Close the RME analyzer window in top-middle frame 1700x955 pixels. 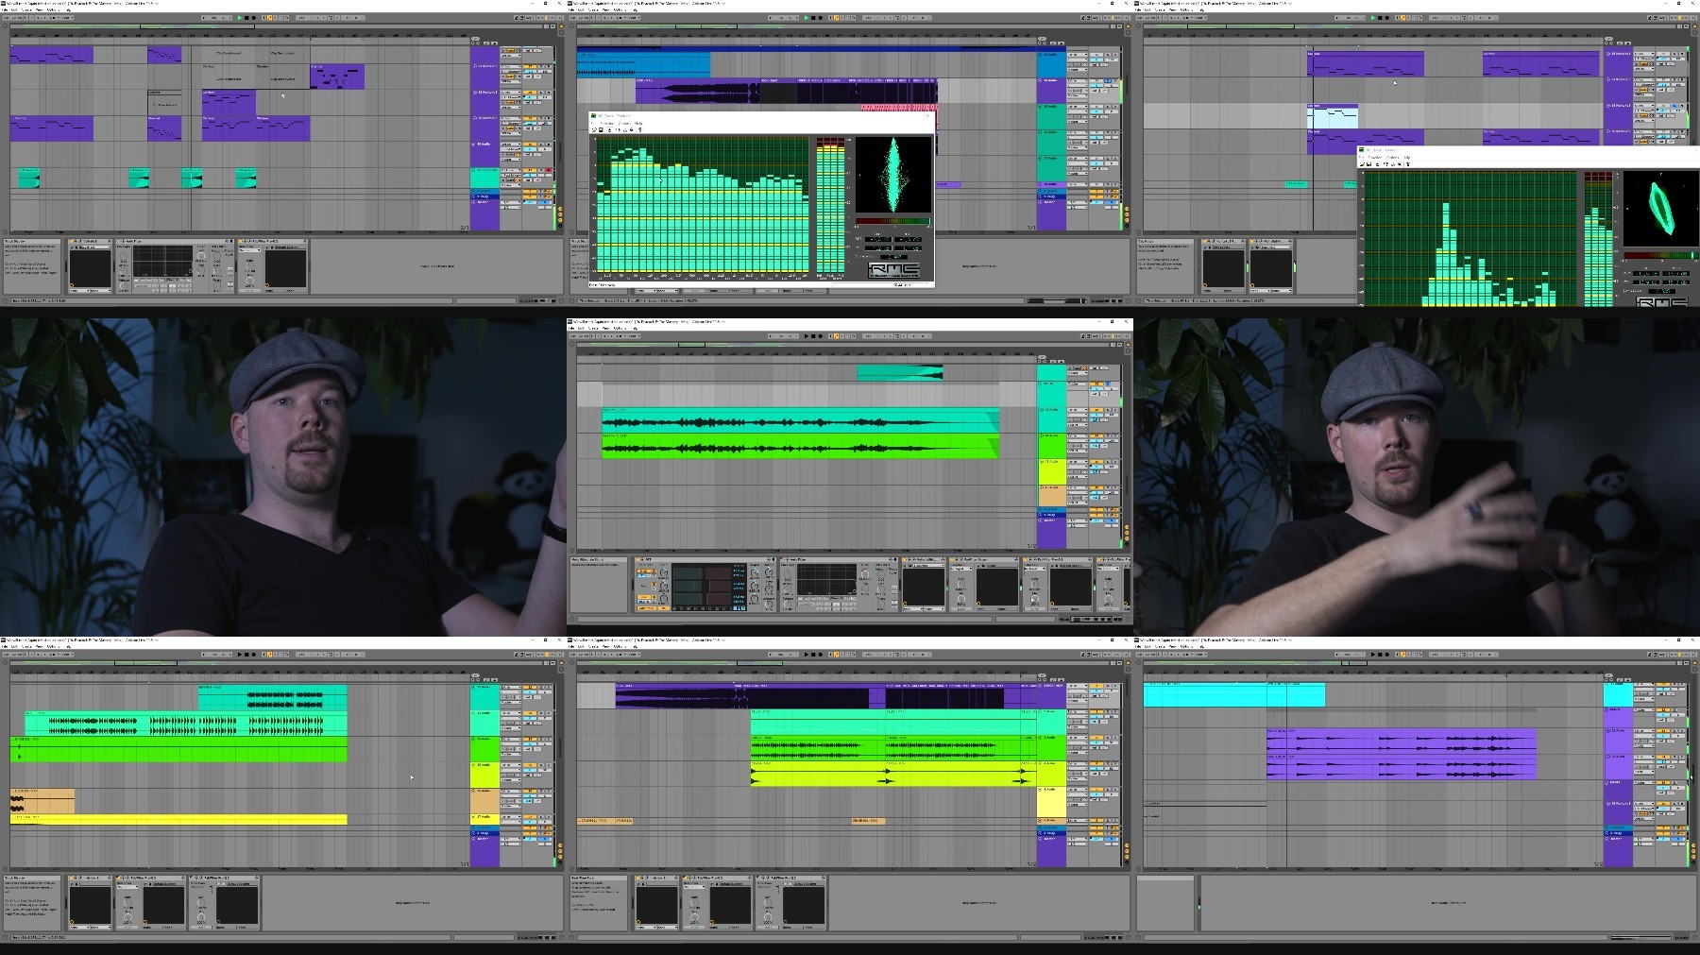click(927, 115)
